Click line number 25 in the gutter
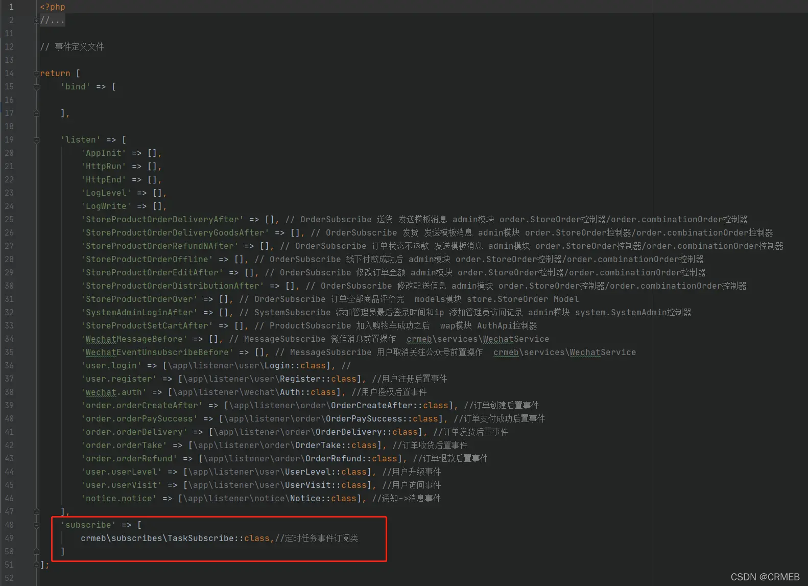 point(9,220)
